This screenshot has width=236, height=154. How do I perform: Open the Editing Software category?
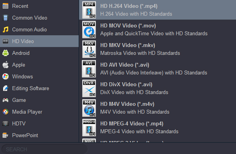click(39, 88)
